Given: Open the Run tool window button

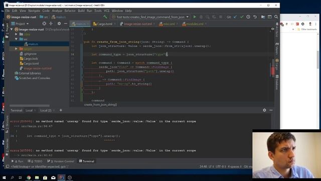Looking at the screenshot, I should click(18, 161).
